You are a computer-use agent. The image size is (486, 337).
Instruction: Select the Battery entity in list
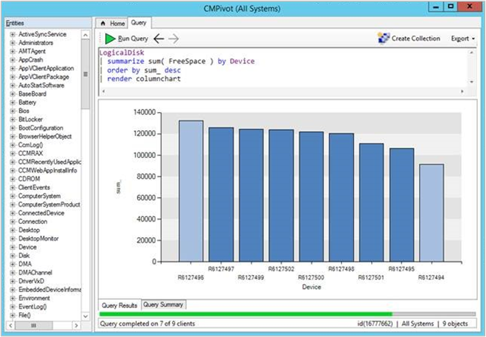coord(27,103)
